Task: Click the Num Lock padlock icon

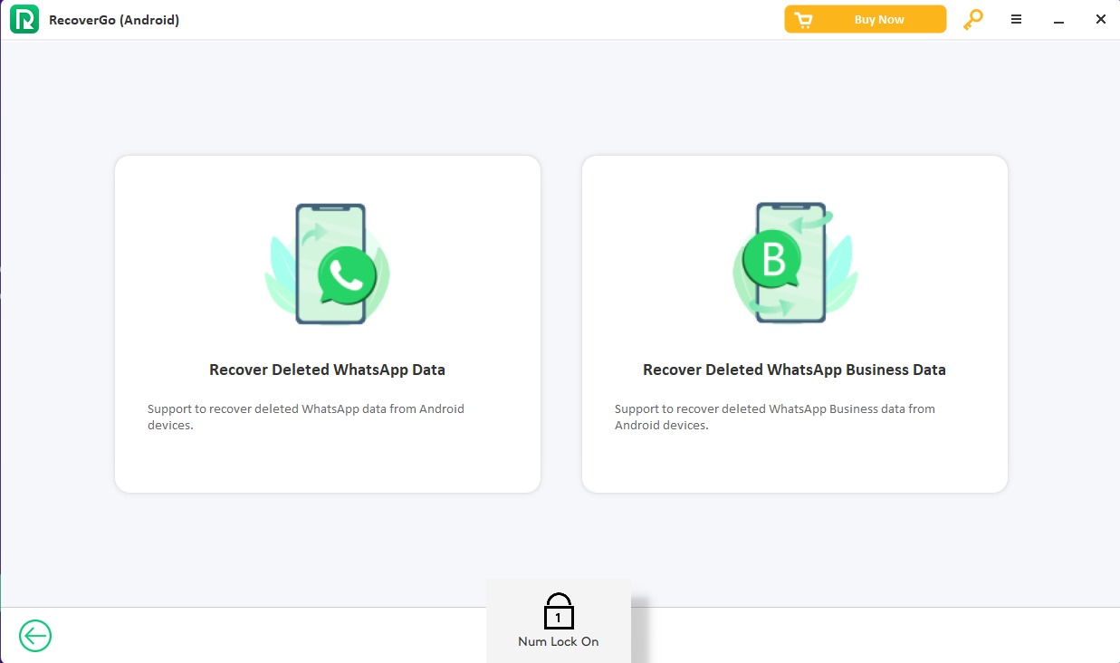Action: click(x=559, y=612)
